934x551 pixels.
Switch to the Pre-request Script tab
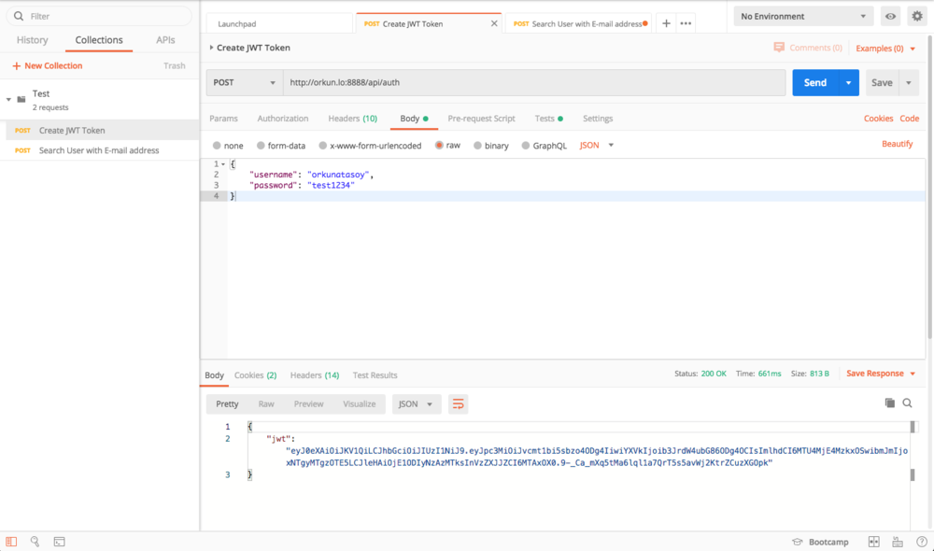coord(481,119)
